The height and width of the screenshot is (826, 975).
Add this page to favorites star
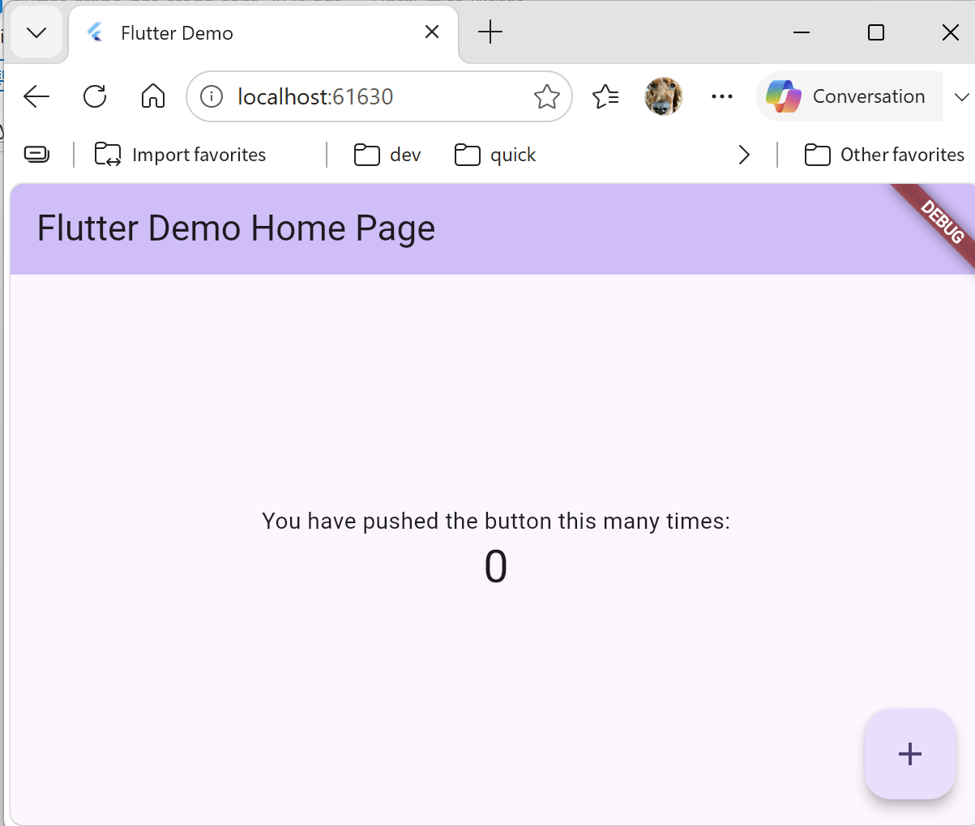tap(547, 96)
